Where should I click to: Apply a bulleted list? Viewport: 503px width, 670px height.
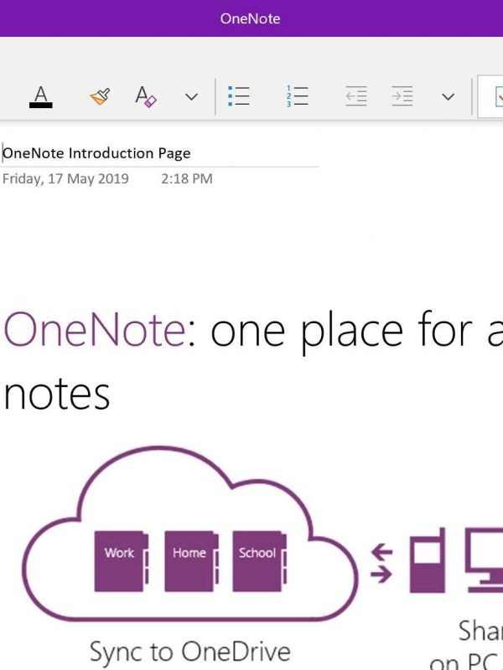(239, 96)
